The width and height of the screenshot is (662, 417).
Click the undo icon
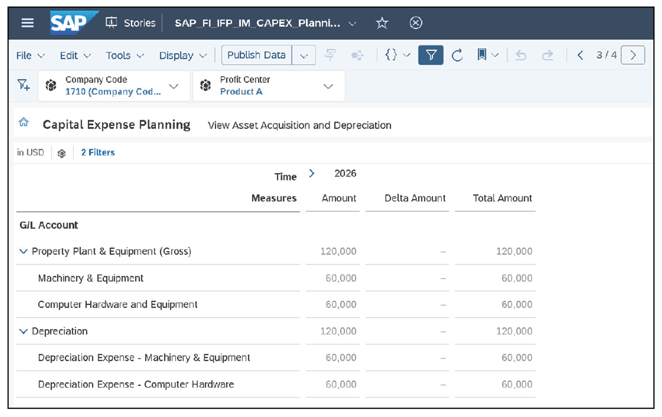521,55
